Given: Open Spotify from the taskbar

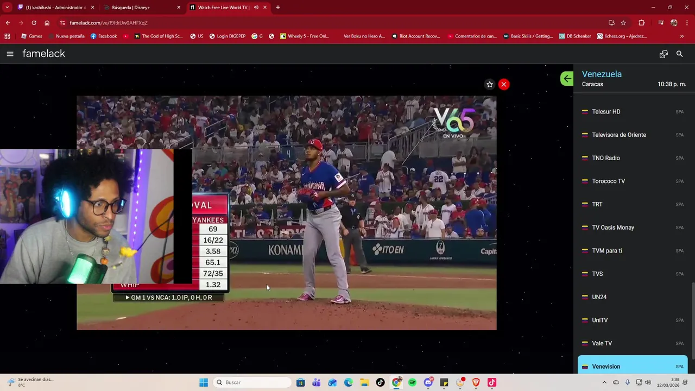Looking at the screenshot, I should tap(412, 382).
